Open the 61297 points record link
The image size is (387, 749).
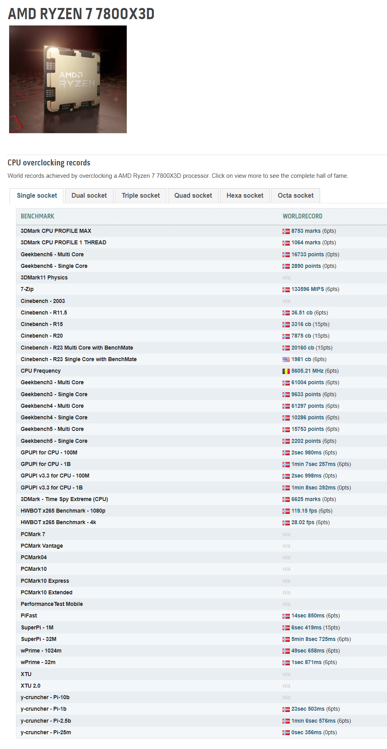[x=308, y=406]
